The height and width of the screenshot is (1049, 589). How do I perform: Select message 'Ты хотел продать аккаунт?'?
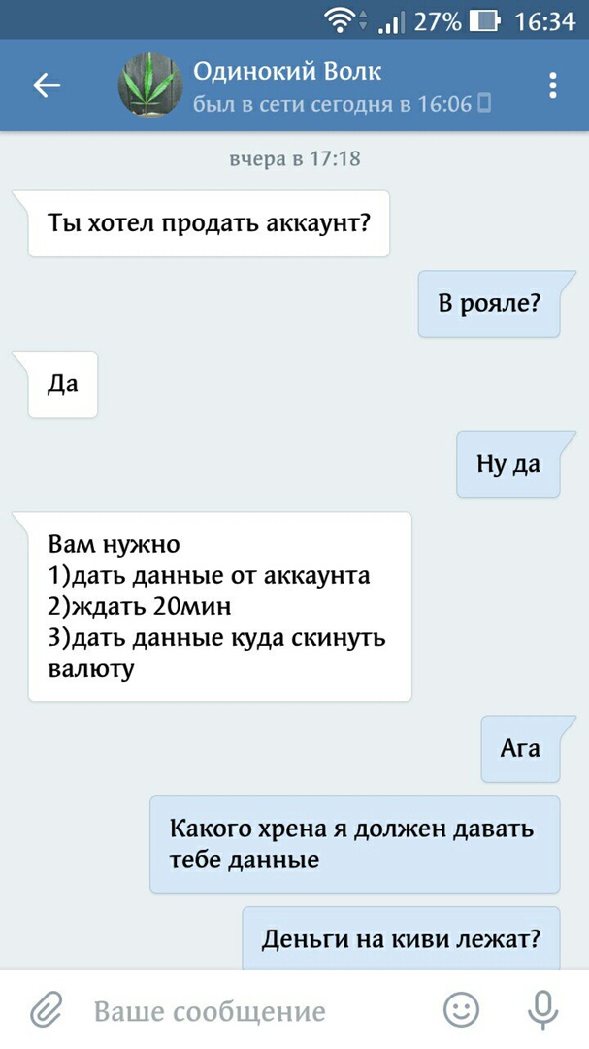tap(209, 222)
